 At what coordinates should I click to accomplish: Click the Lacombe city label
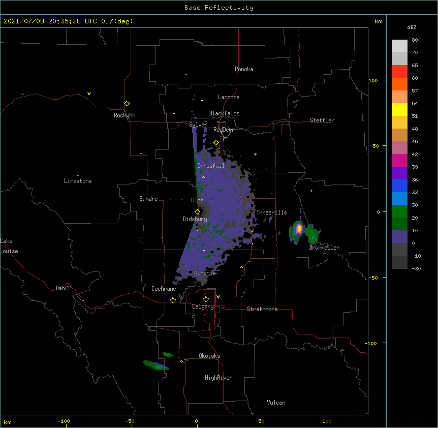[x=229, y=97]
